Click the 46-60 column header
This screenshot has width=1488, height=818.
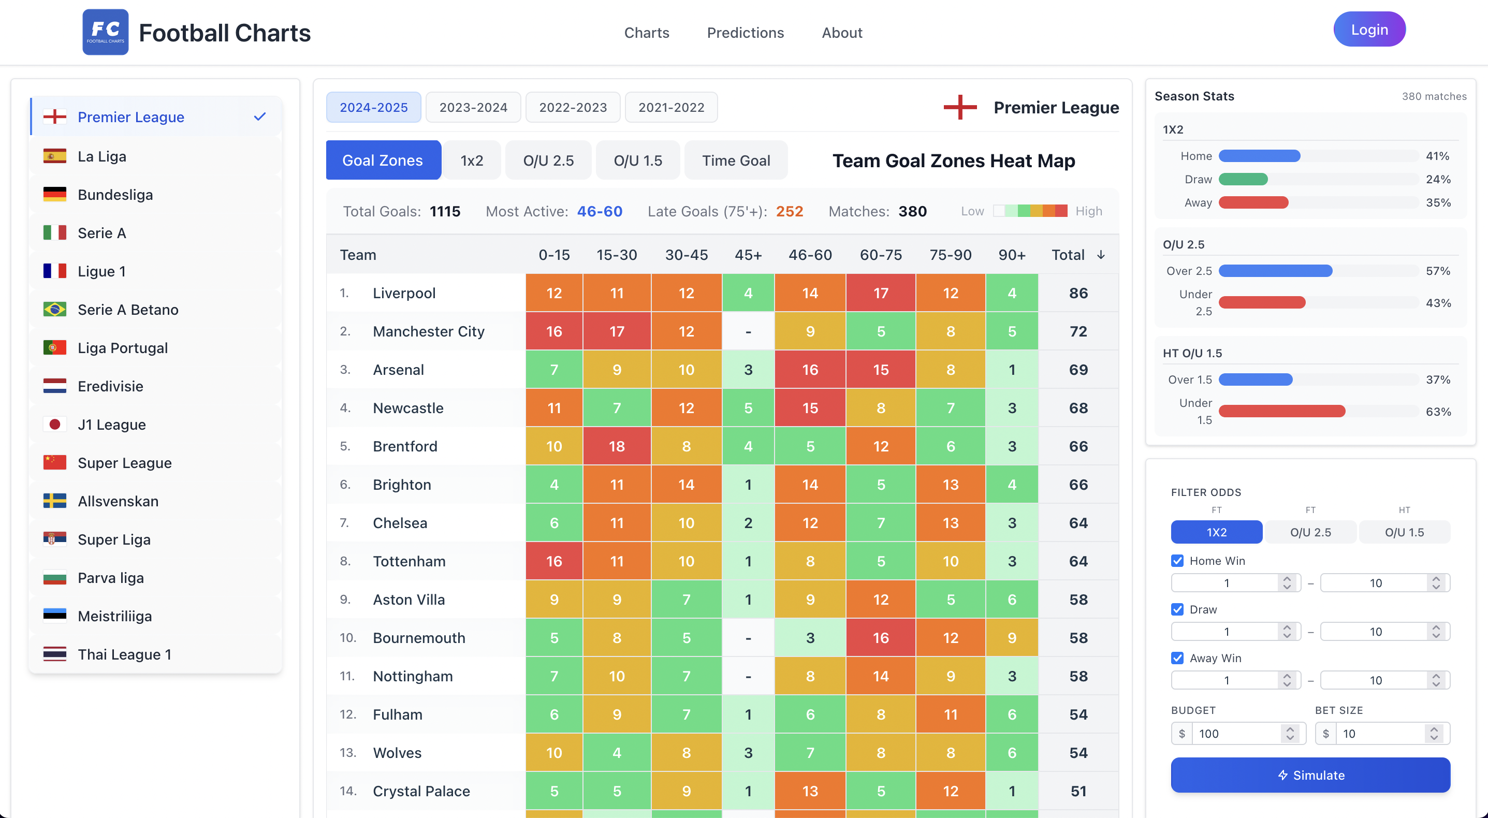point(810,255)
